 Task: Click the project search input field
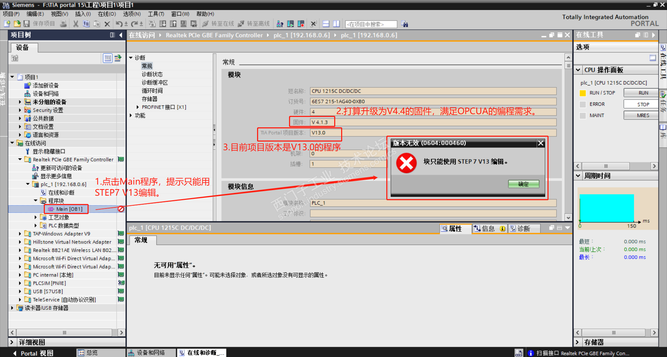371,24
